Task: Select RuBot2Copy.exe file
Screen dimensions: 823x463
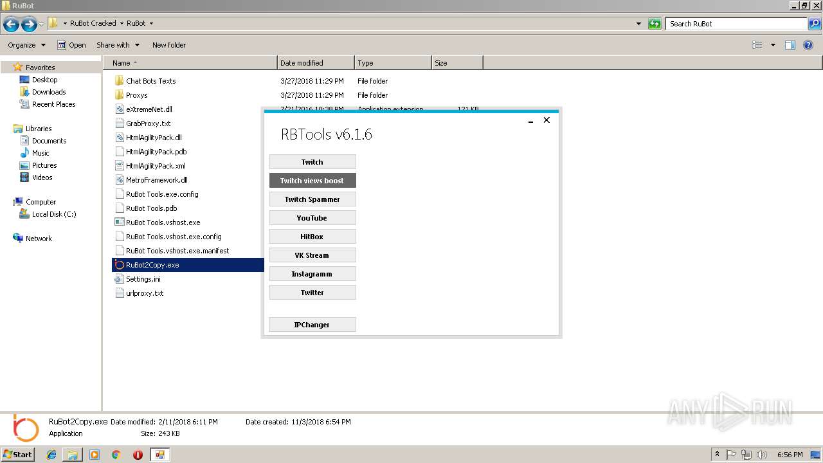Action: click(x=152, y=265)
